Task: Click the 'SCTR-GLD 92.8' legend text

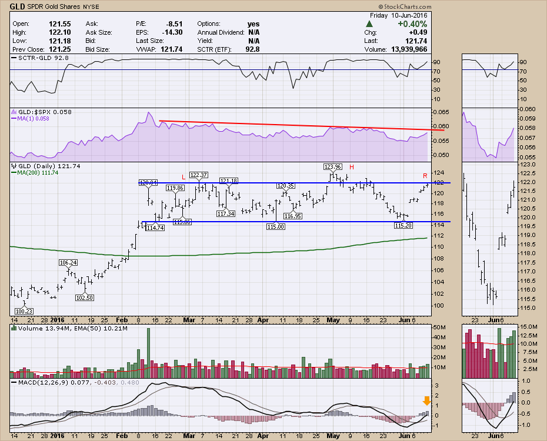Action: 44,58
